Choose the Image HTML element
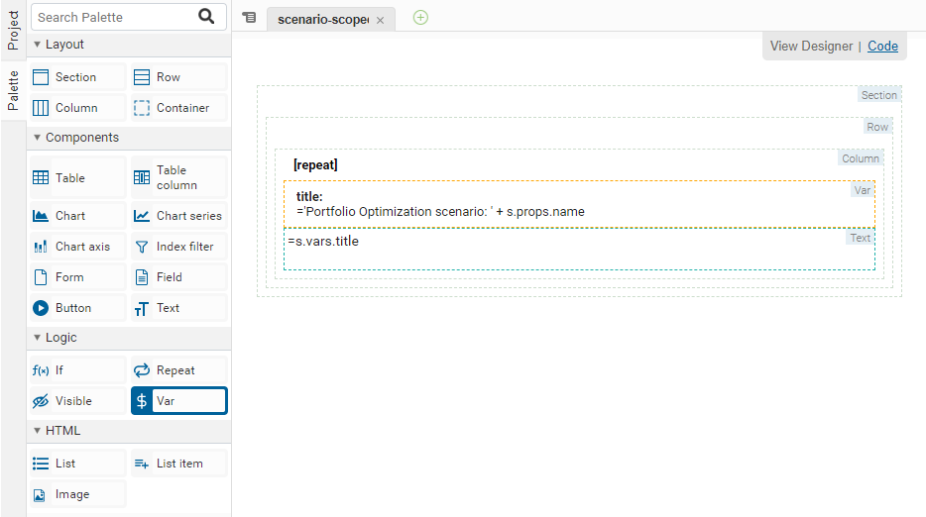The width and height of the screenshot is (926, 517). point(77,494)
